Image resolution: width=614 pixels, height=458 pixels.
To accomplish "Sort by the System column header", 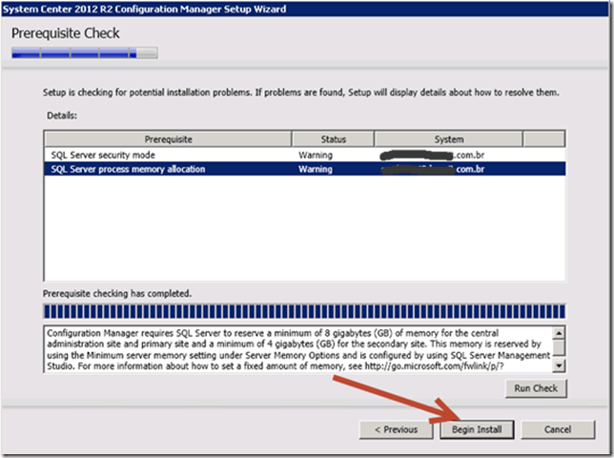I will coord(448,138).
